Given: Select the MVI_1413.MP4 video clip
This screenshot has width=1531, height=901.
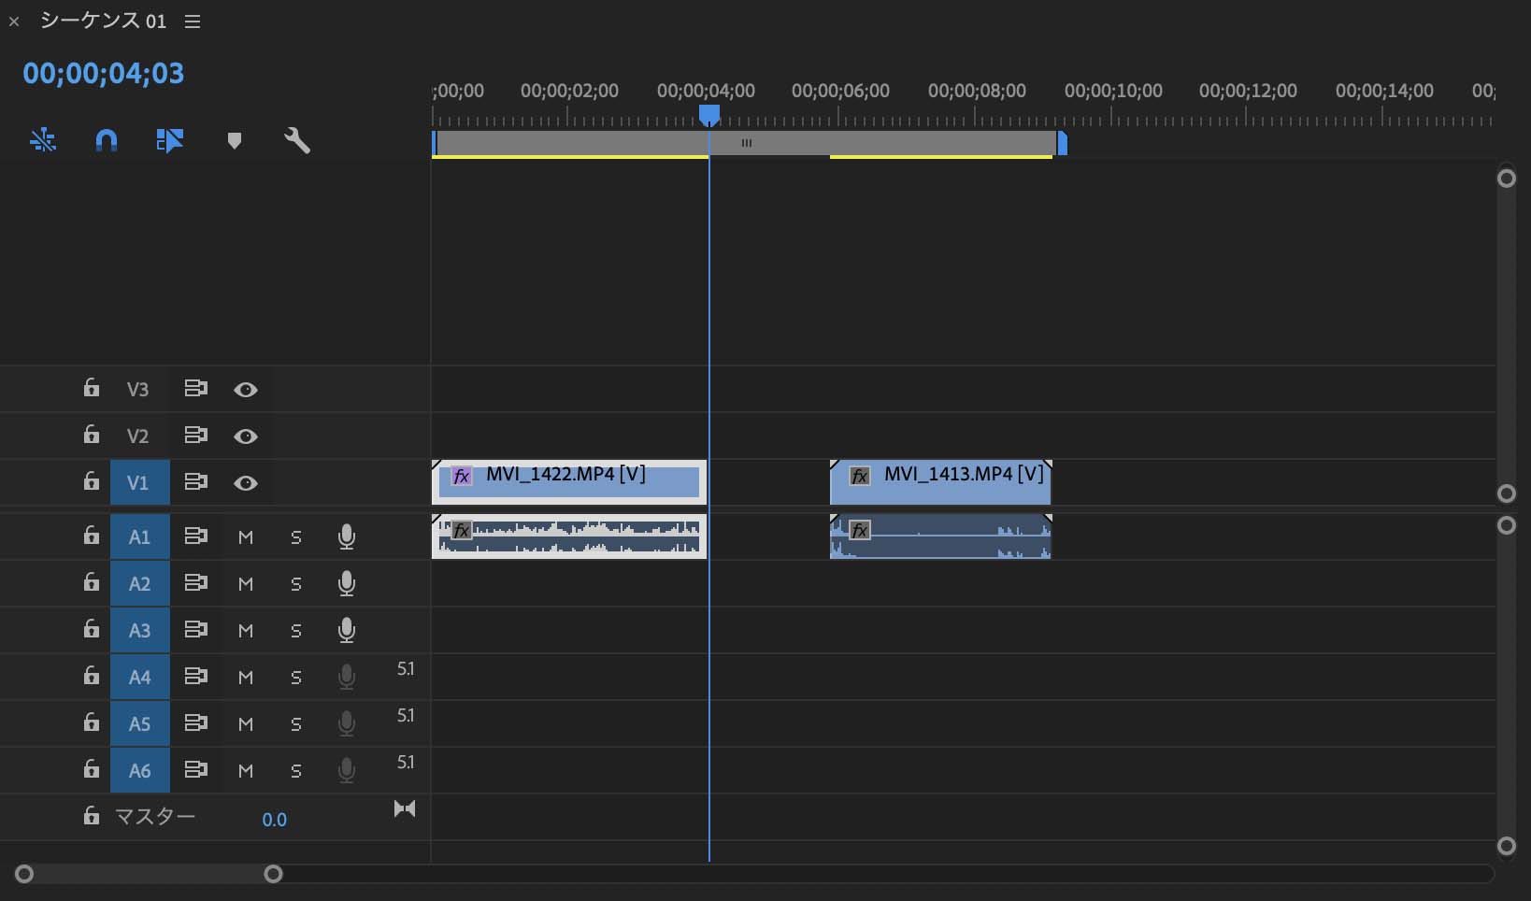Looking at the screenshot, I should click(941, 482).
